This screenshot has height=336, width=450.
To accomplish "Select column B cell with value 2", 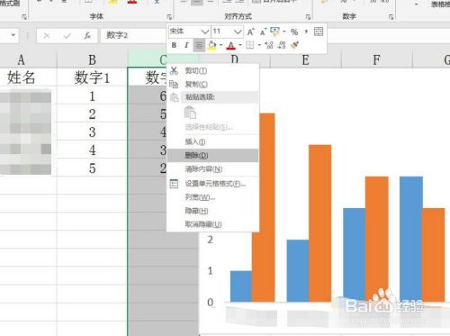I will click(x=92, y=114).
